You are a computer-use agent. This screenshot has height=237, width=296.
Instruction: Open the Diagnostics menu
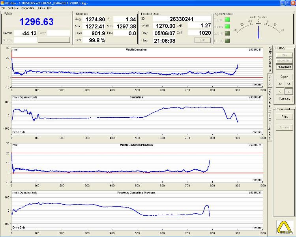click(28, 8)
